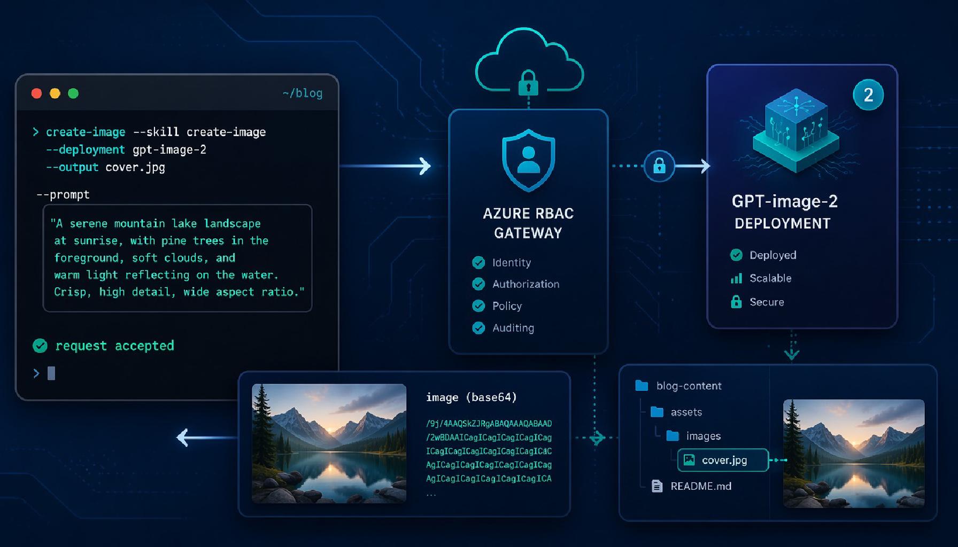Click the shield user icon in gateway card
Viewport: 958px width, 547px height.
[529, 160]
